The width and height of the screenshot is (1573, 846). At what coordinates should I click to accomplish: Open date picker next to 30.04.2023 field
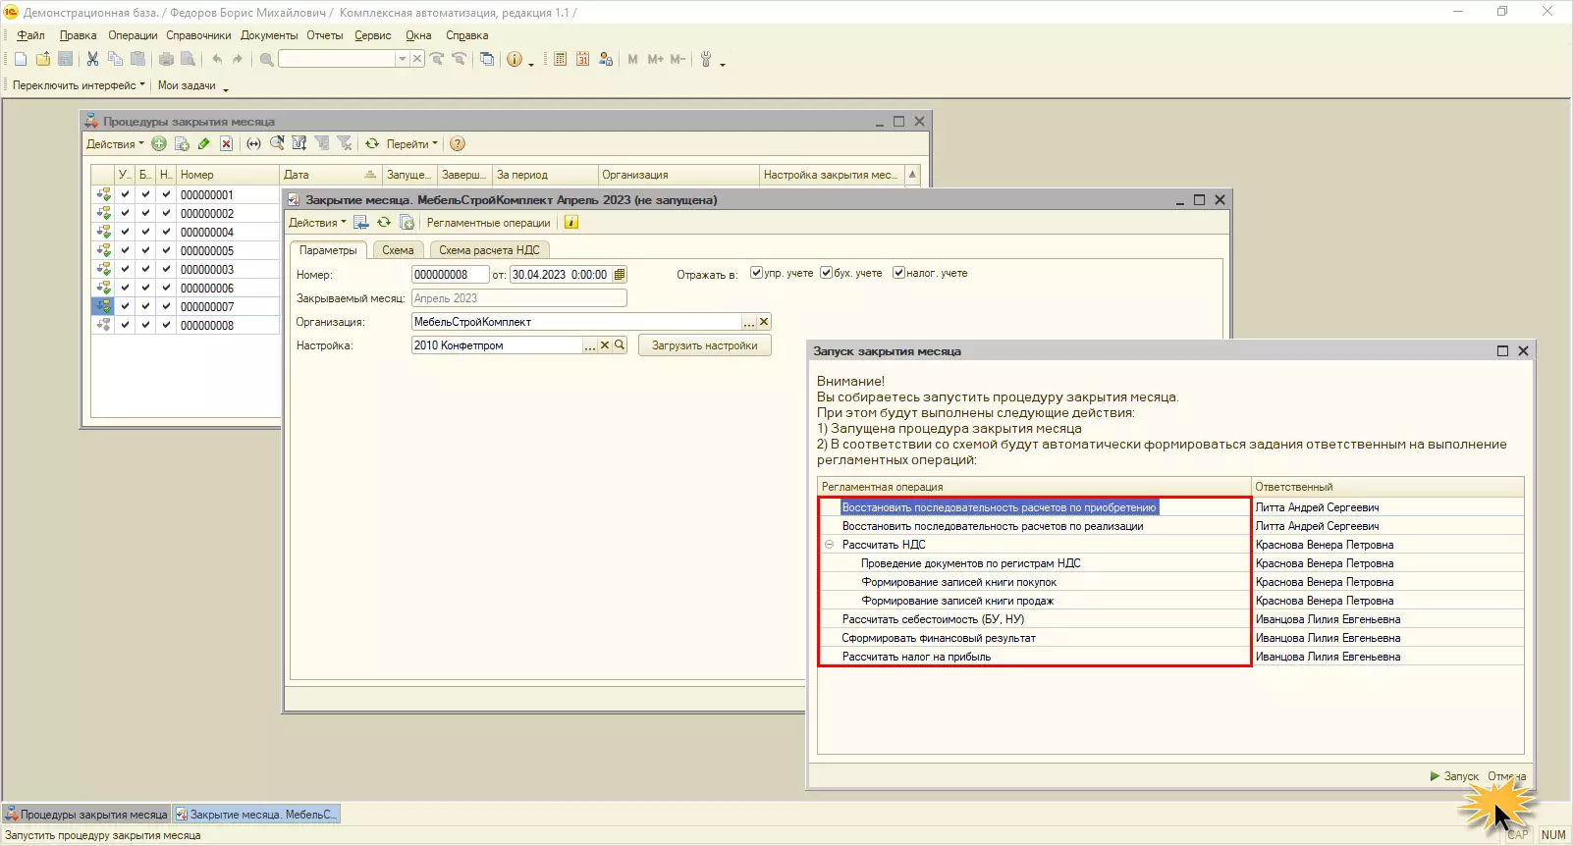620,275
